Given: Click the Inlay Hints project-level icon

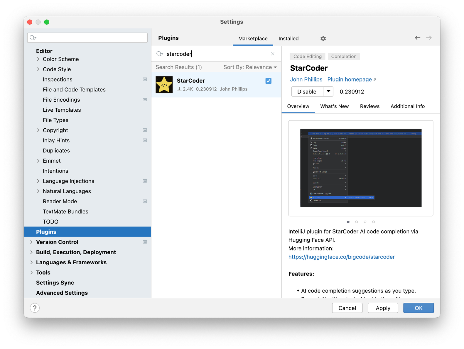Looking at the screenshot, I should pos(145,140).
